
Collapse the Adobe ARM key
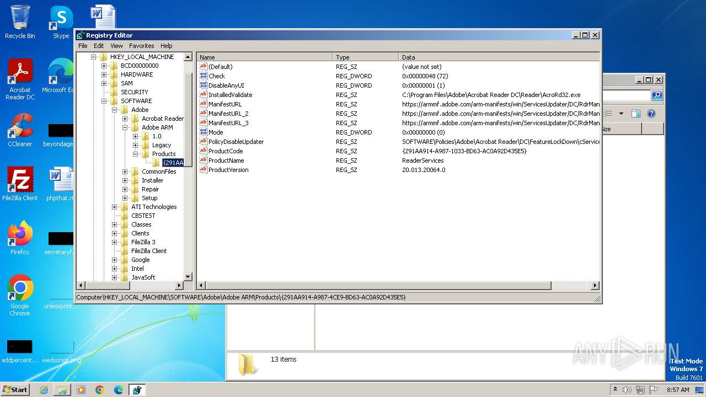tap(125, 127)
